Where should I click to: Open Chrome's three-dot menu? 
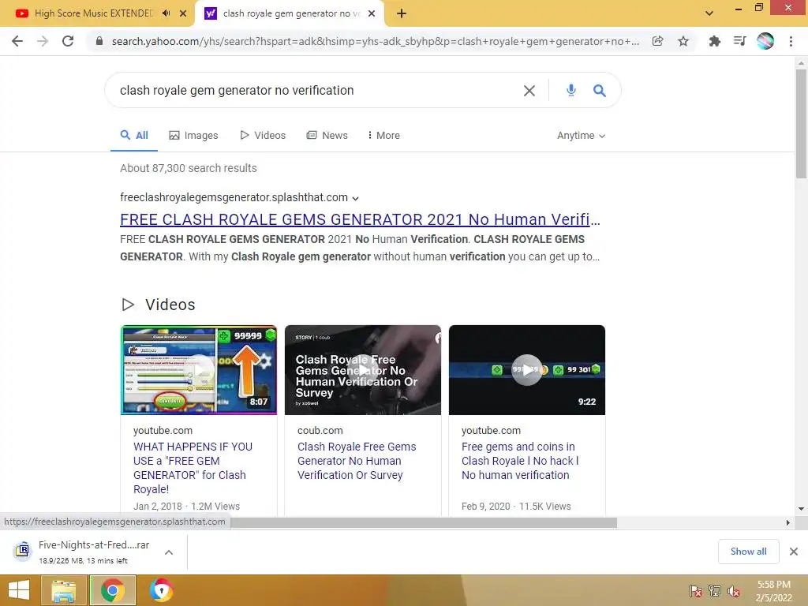click(x=791, y=41)
